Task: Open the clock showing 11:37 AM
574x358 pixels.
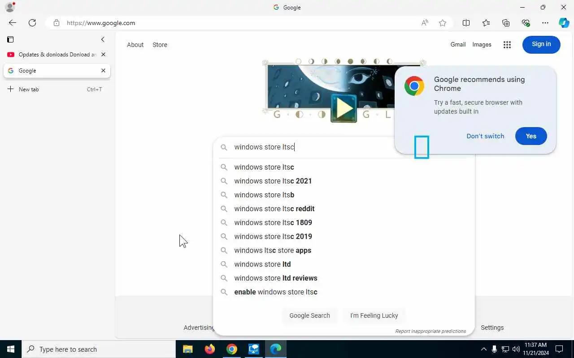Action: [535, 349]
